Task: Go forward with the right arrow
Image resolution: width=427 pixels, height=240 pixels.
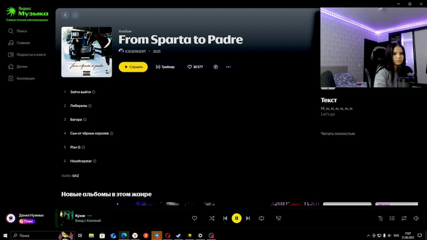Action: pos(75,15)
